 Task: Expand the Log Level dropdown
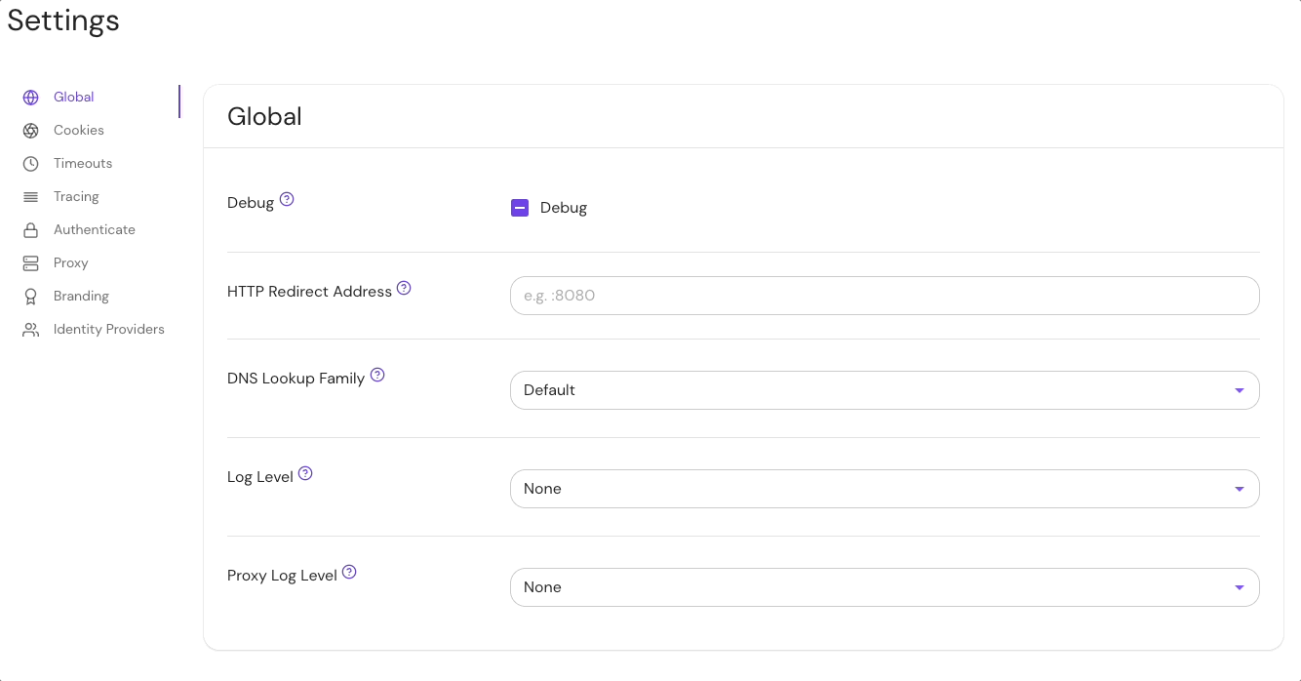884,489
